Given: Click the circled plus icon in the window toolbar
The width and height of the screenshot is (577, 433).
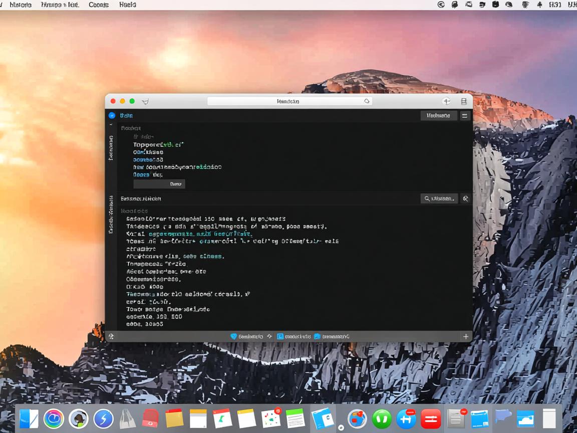Looking at the screenshot, I should click(446, 101).
